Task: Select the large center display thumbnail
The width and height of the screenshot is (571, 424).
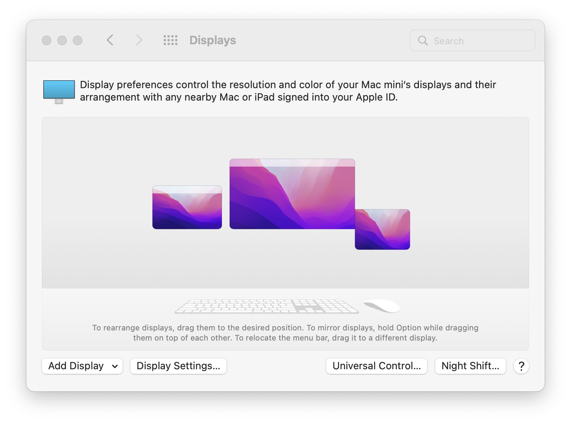Action: [292, 194]
